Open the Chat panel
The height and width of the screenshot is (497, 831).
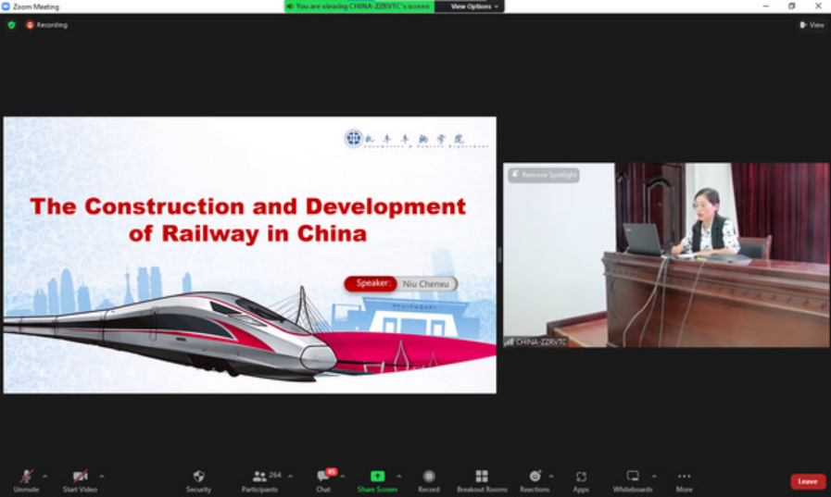(323, 477)
